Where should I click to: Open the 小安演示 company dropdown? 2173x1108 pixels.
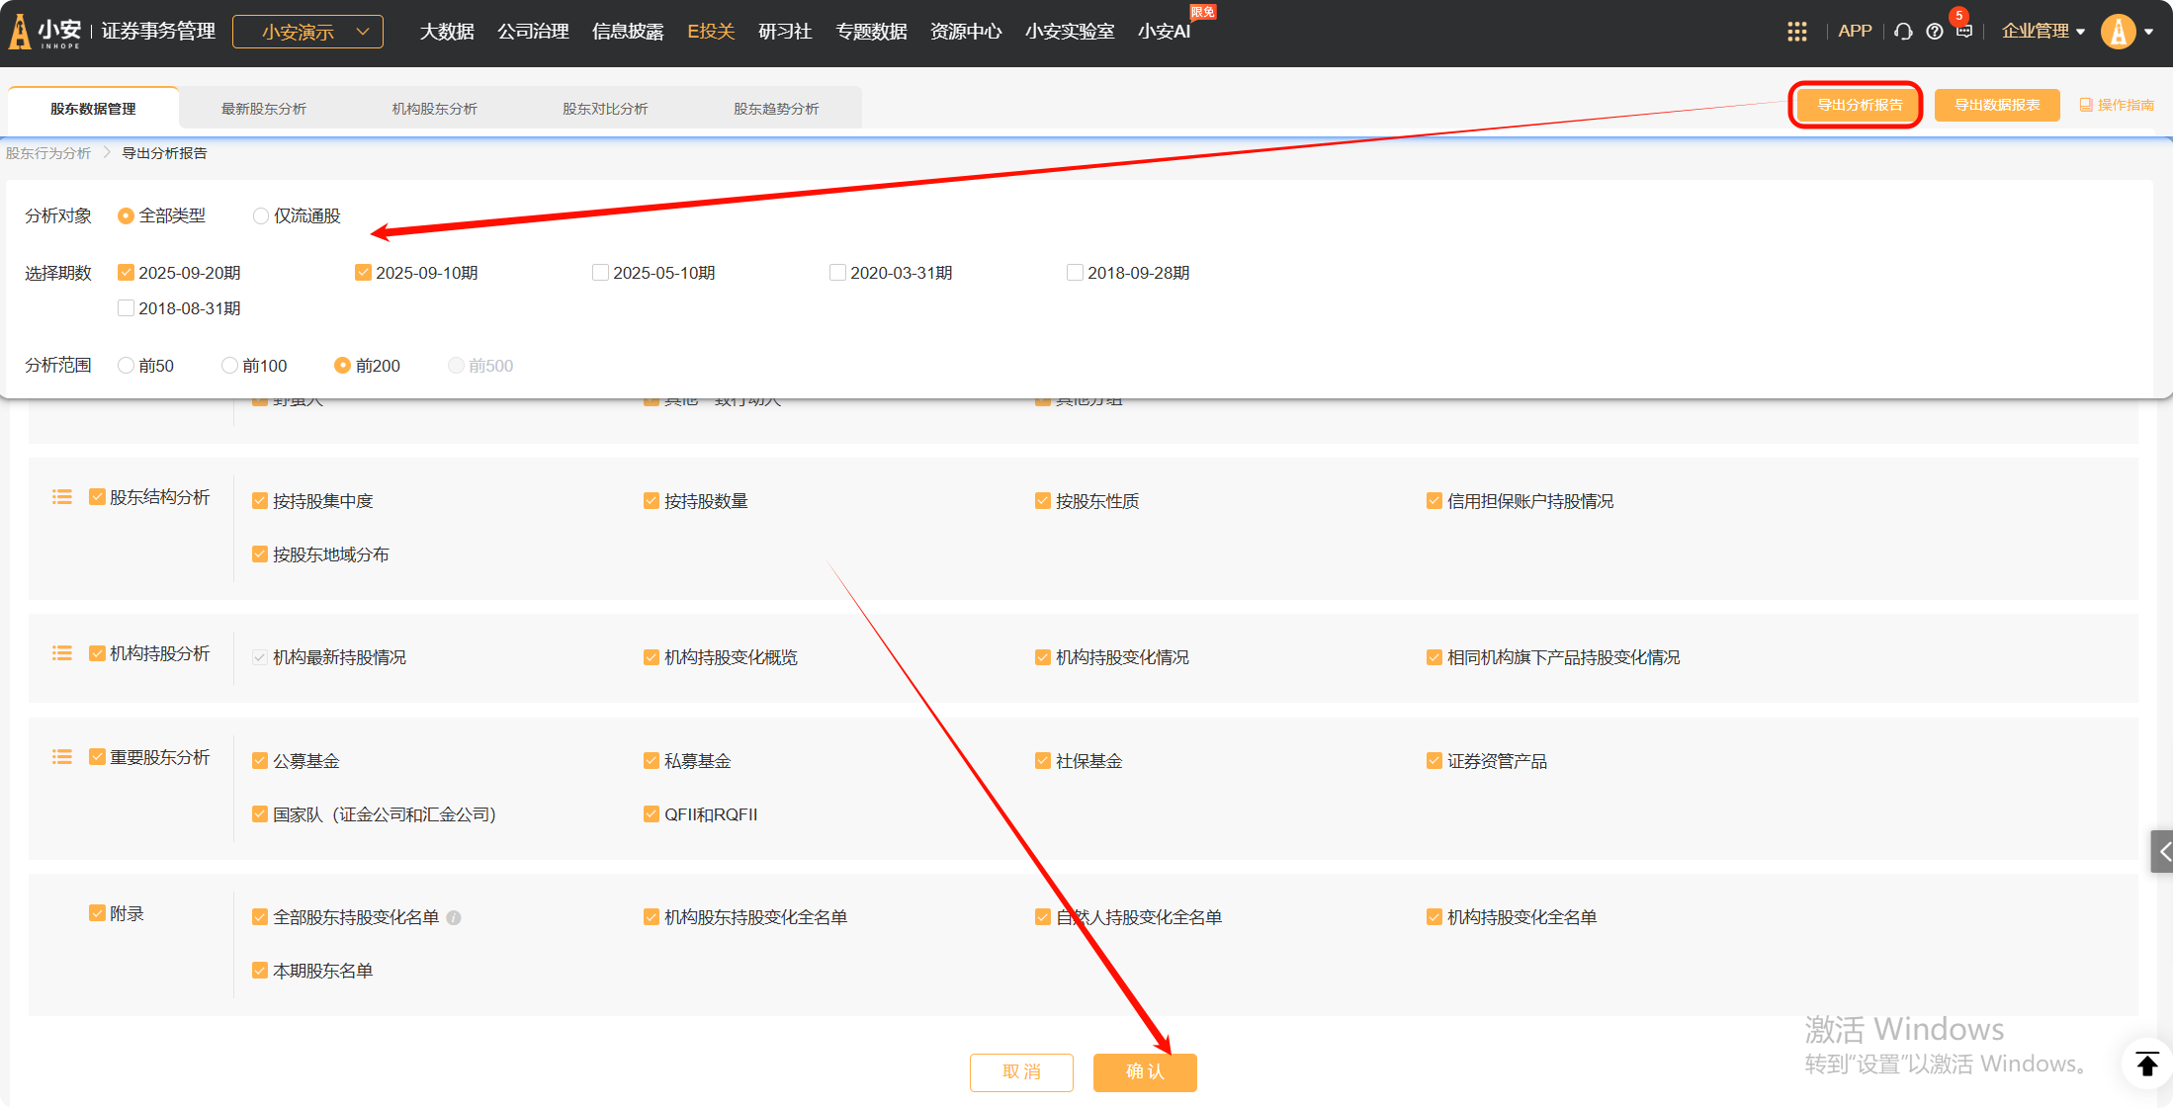click(307, 32)
